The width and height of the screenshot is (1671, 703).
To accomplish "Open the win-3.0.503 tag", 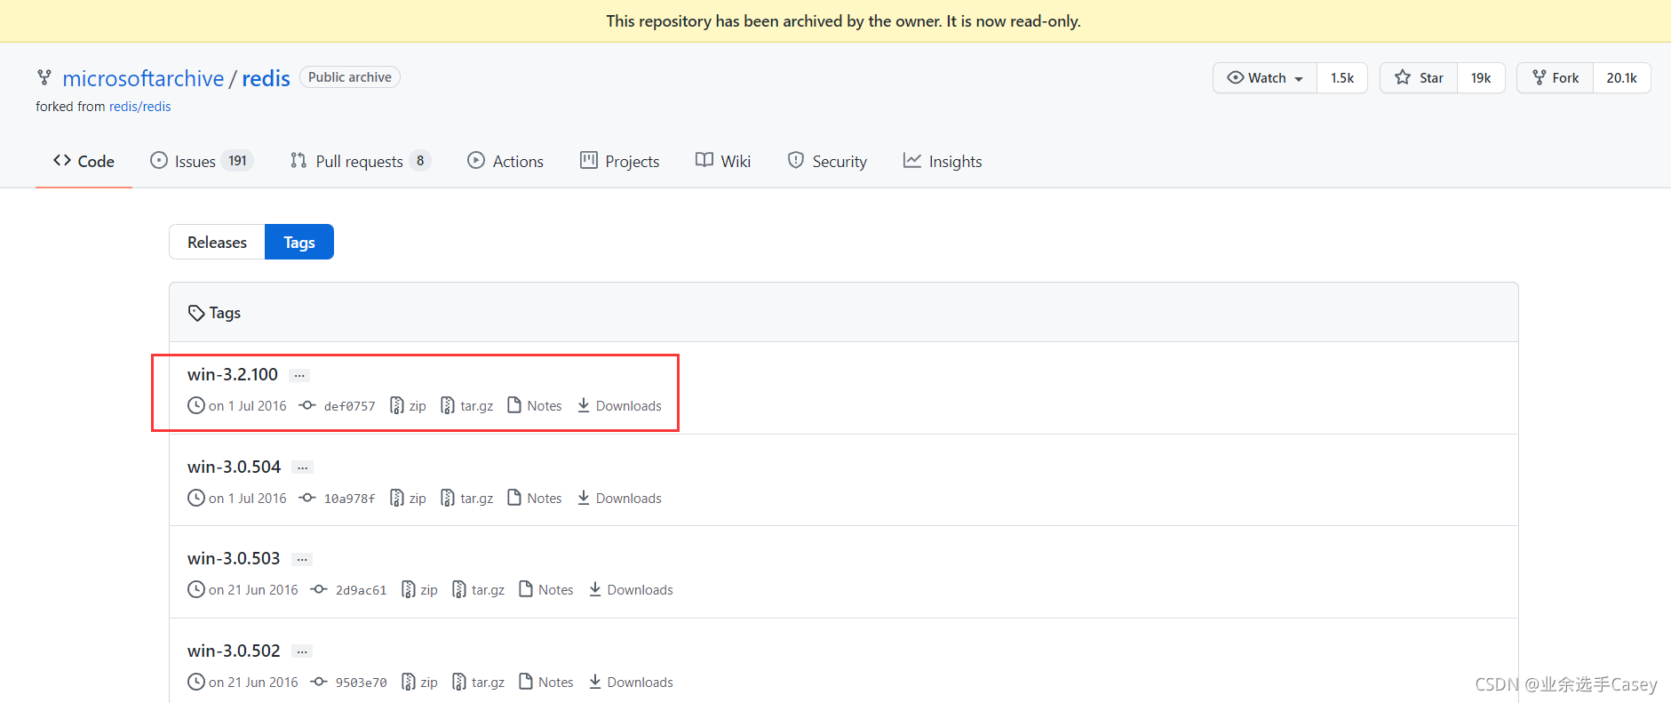I will click(234, 558).
